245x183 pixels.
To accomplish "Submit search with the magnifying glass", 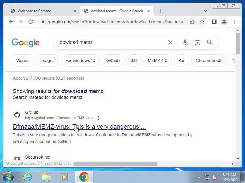I will [209, 42].
